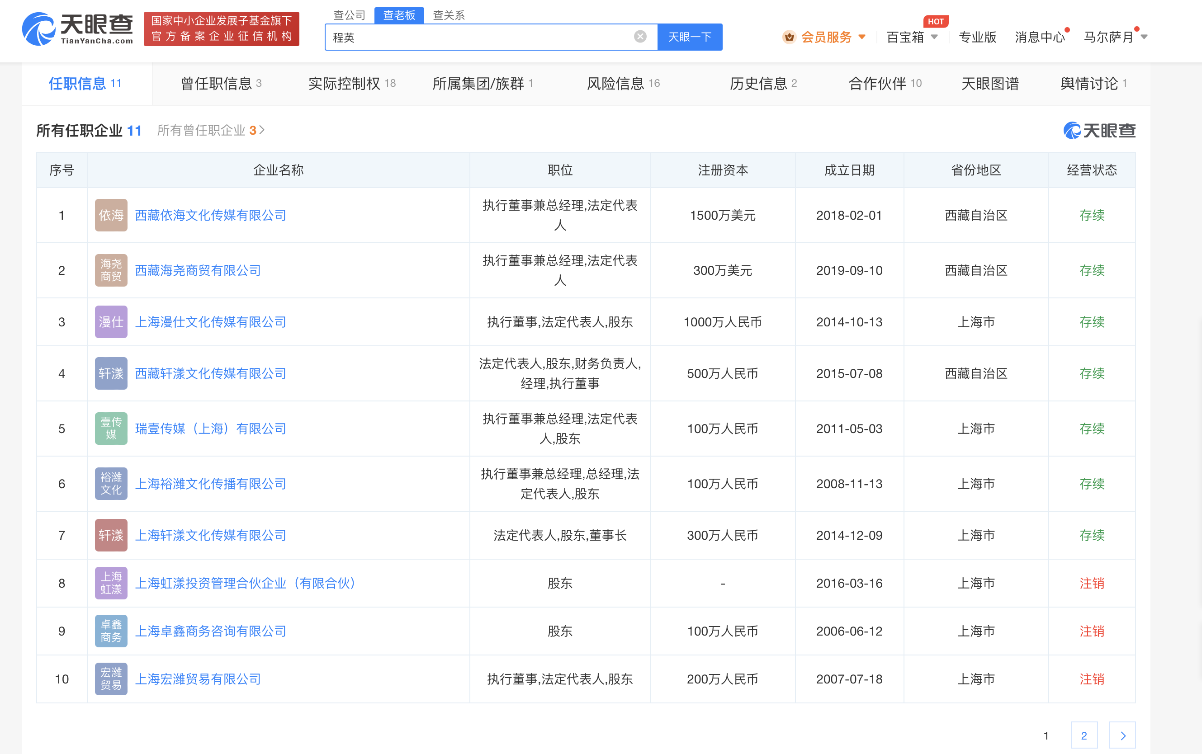Open 西藏海尧商贸有限公司 company link
The width and height of the screenshot is (1202, 754).
point(198,270)
